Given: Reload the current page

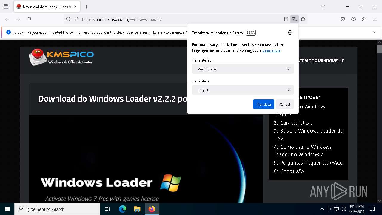Looking at the screenshot, I should click(x=29, y=19).
